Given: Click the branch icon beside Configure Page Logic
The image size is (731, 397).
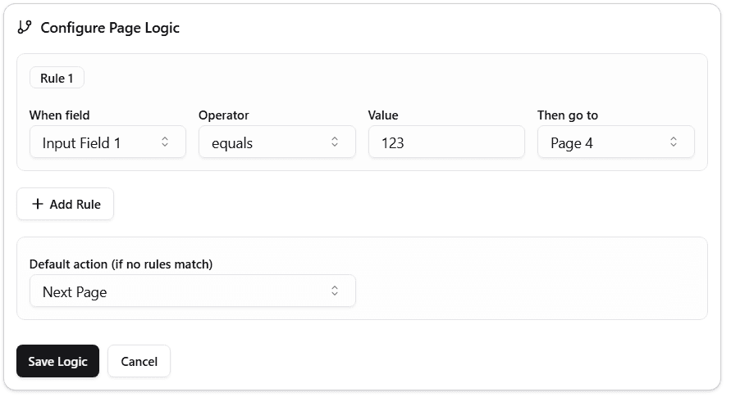Looking at the screenshot, I should point(25,27).
